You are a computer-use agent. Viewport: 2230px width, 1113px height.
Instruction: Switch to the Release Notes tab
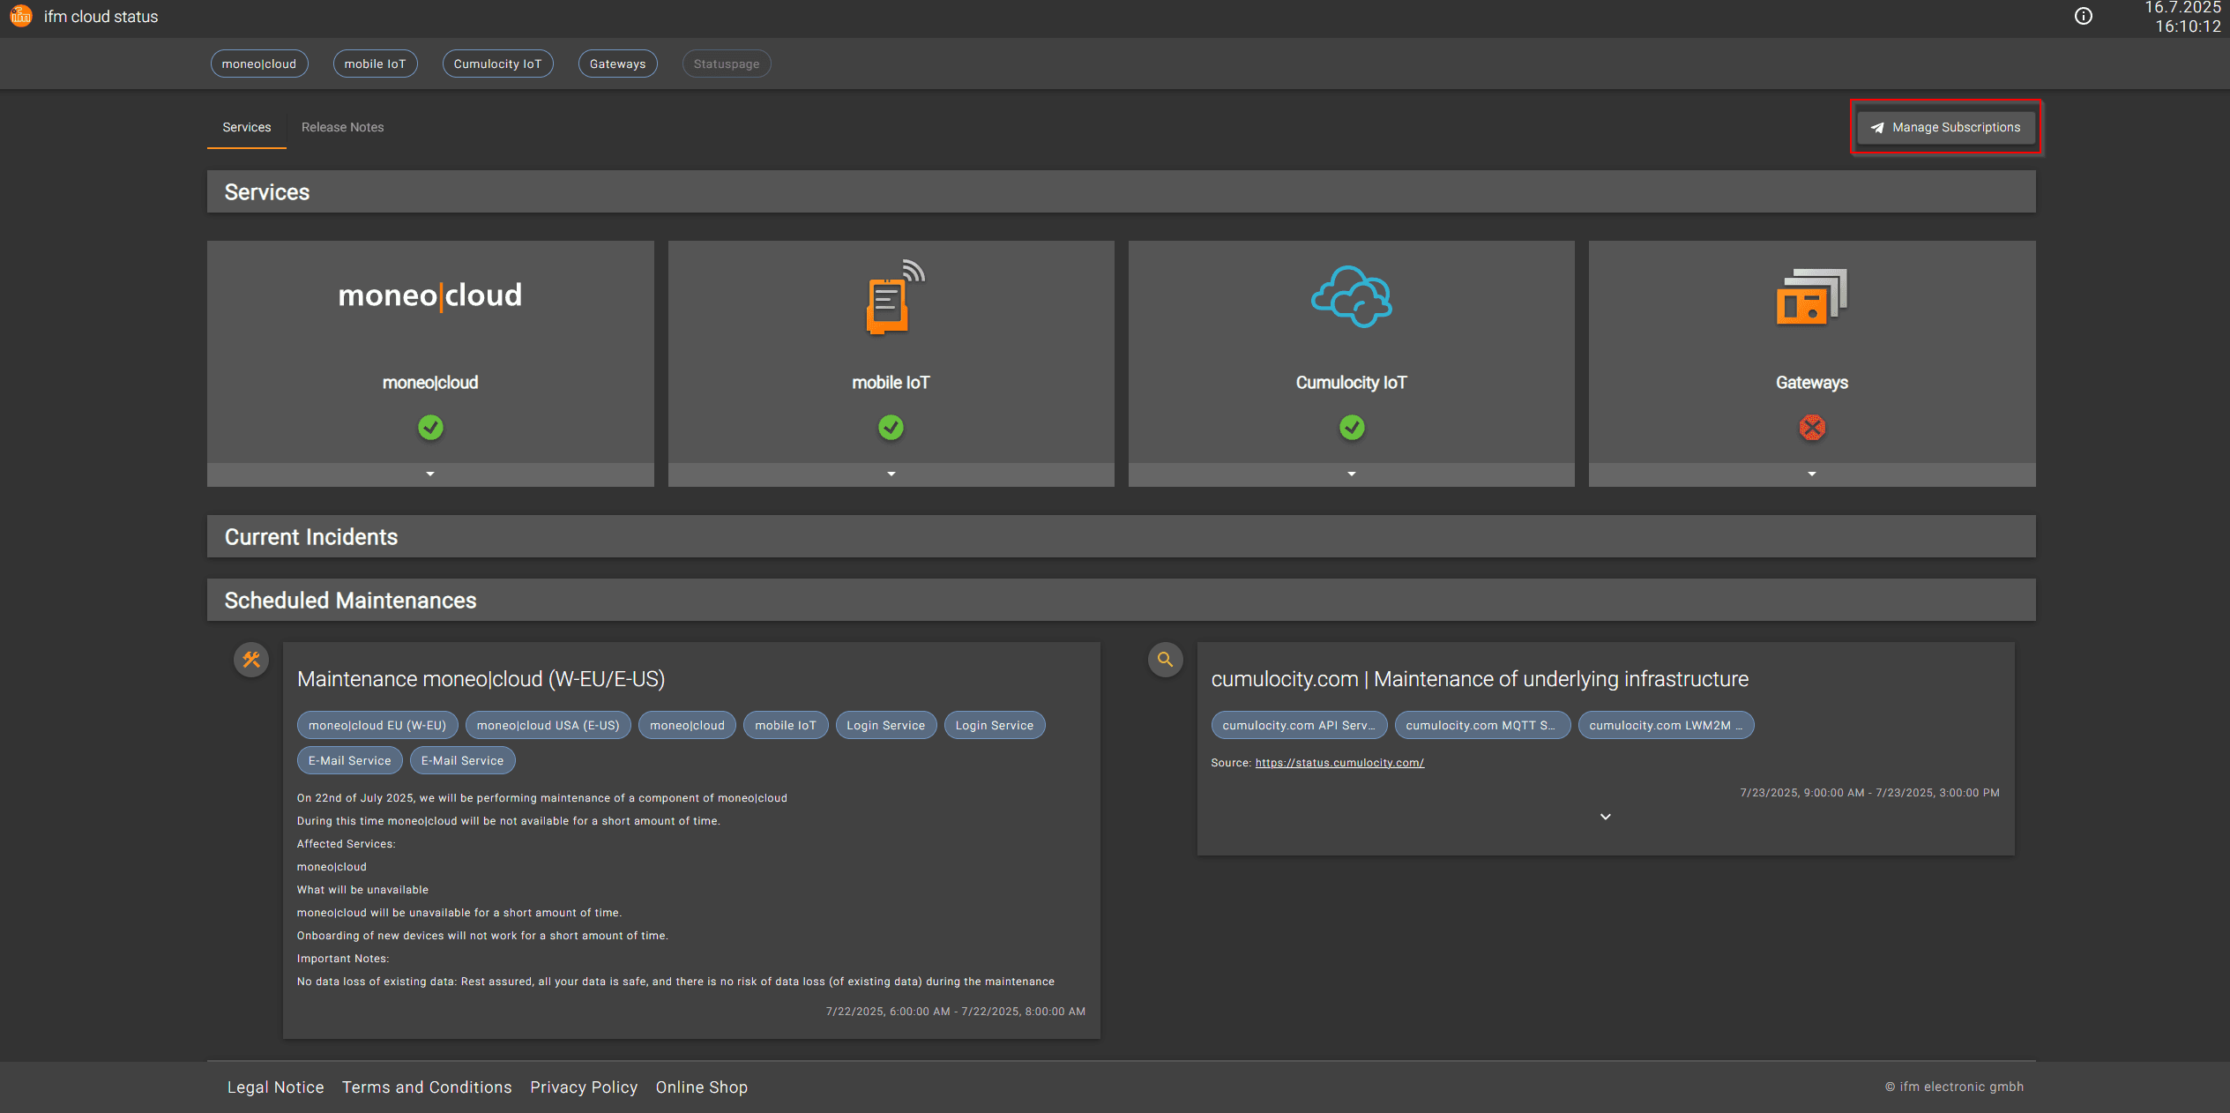tap(343, 128)
